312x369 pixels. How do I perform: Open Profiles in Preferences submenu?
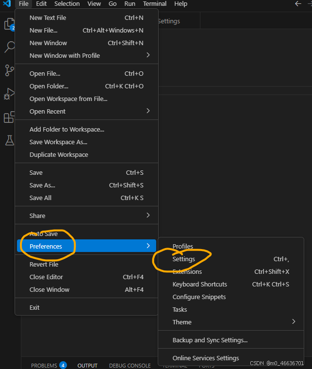pyautogui.click(x=231, y=246)
